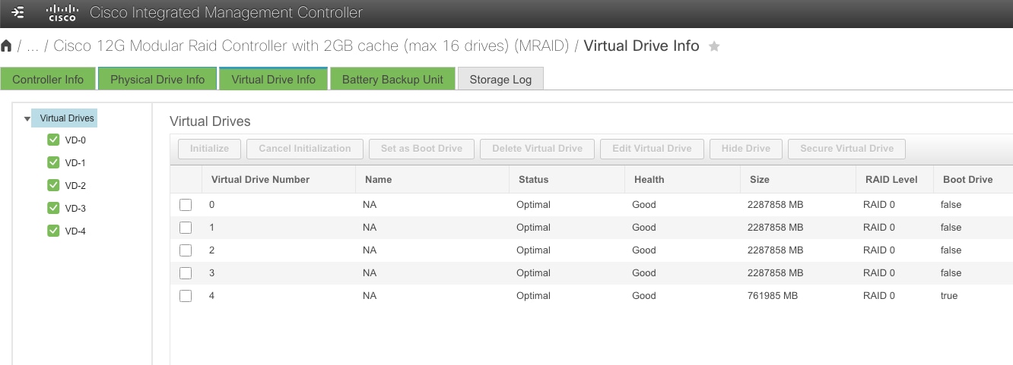This screenshot has width=1013, height=365.
Task: Check the box for virtual drive 1
Action: pyautogui.click(x=186, y=228)
